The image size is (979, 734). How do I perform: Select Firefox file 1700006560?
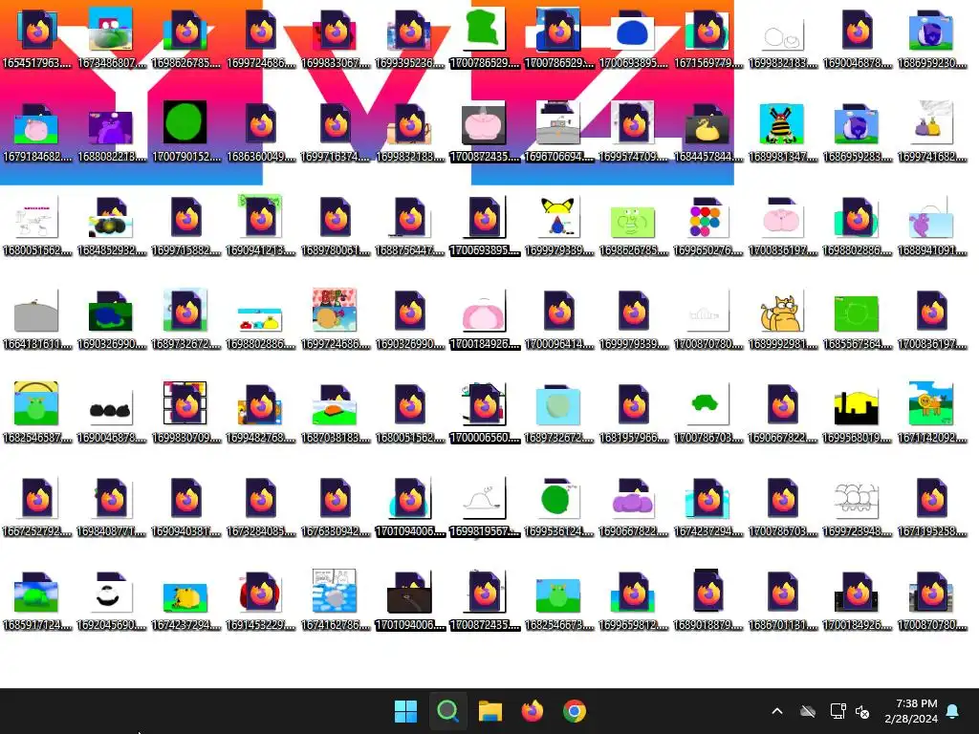pos(485,413)
